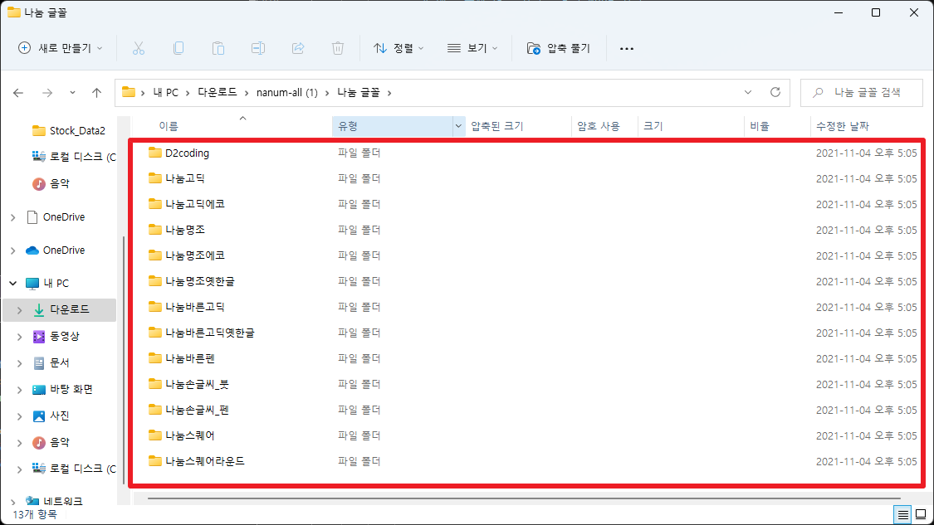Click the Stock_Data2 folder in sidebar
The width and height of the screenshot is (934, 525).
click(69, 130)
